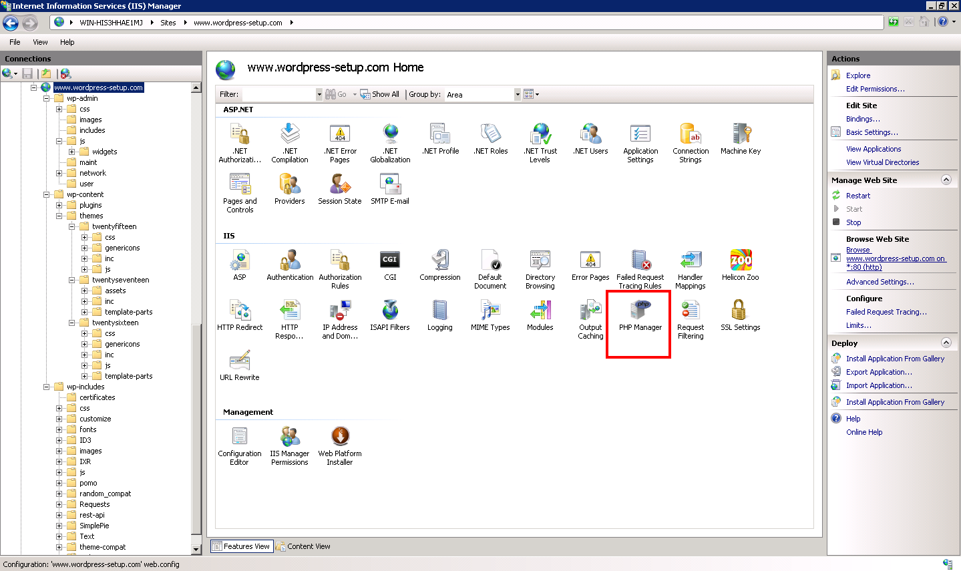Image resolution: width=961 pixels, height=571 pixels.
Task: Open Configuration Editor
Action: (240, 445)
